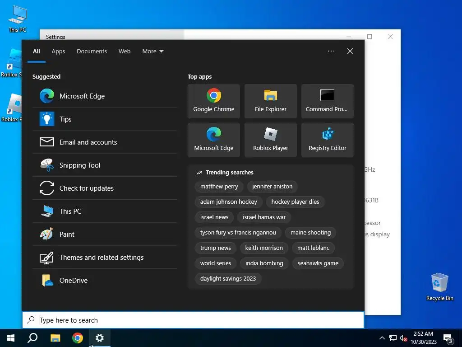Screen dimensions: 462x347
Task: Search trending topic israel hamas war
Action: [x=264, y=217]
